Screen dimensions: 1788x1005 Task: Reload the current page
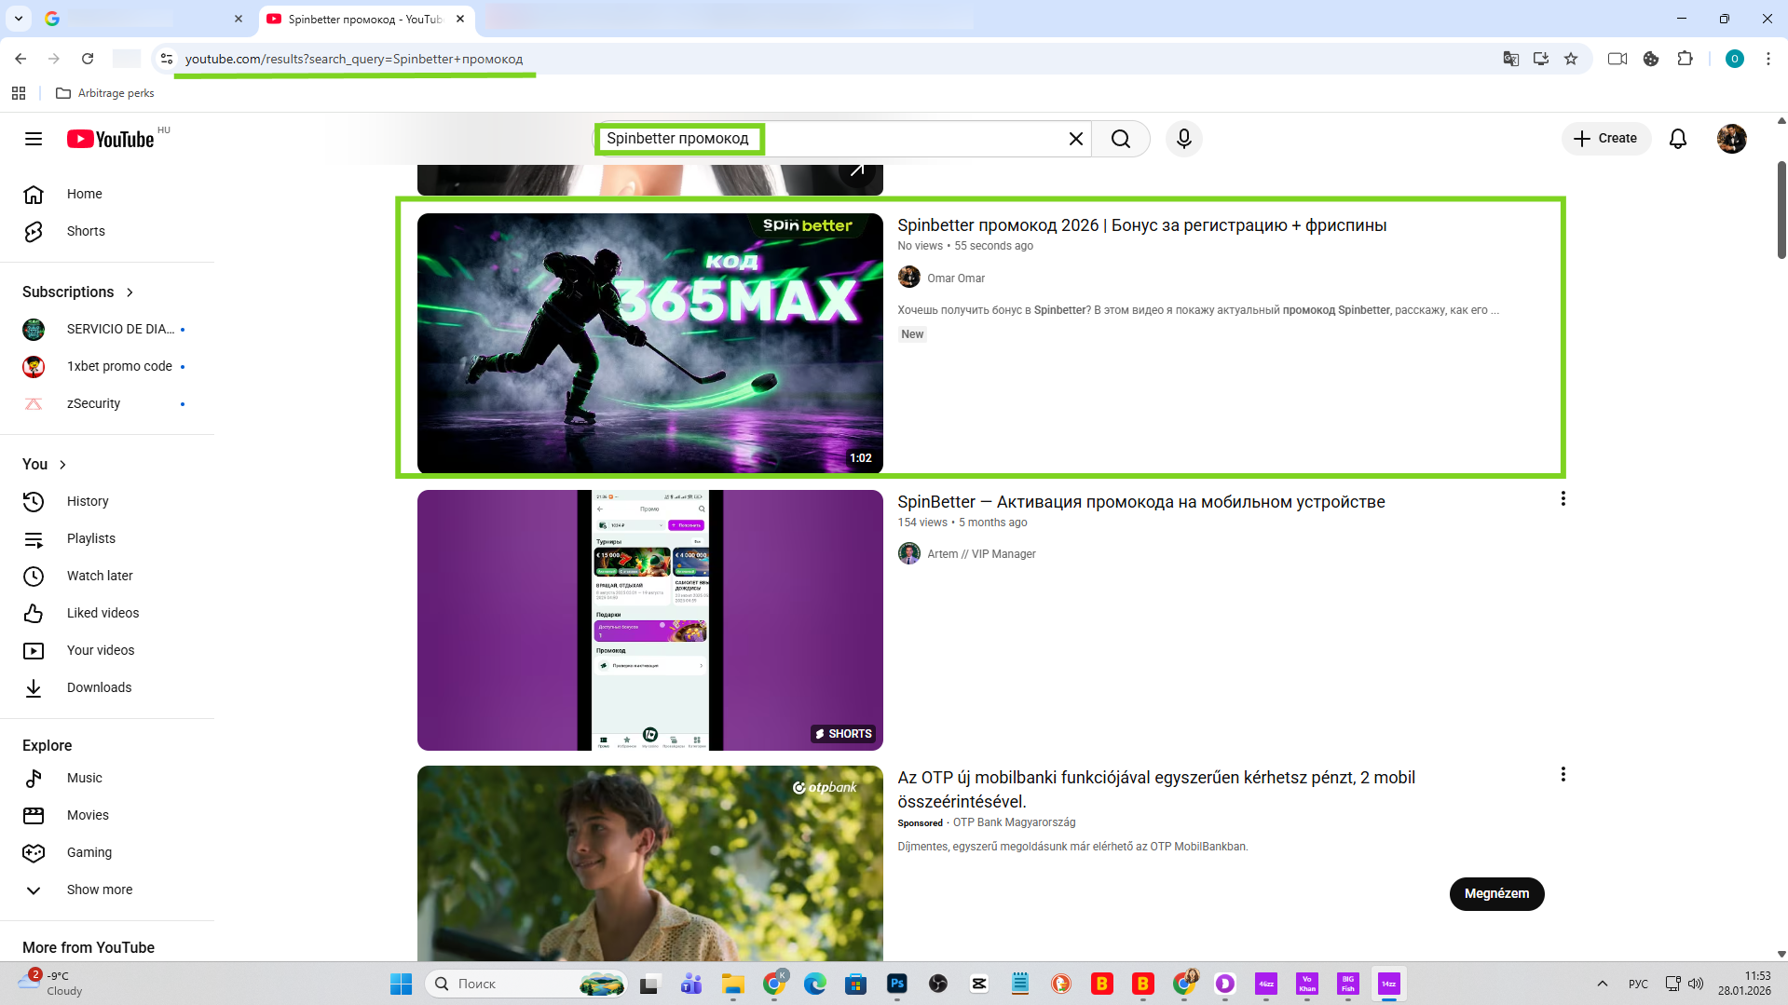click(88, 59)
